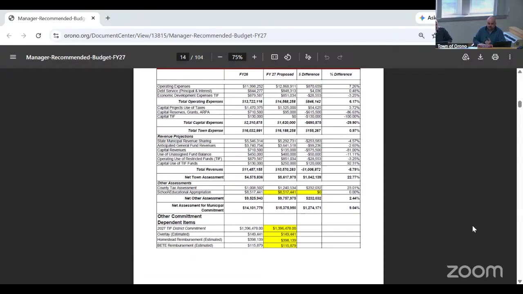Click the zoom out minus button

tap(220, 57)
